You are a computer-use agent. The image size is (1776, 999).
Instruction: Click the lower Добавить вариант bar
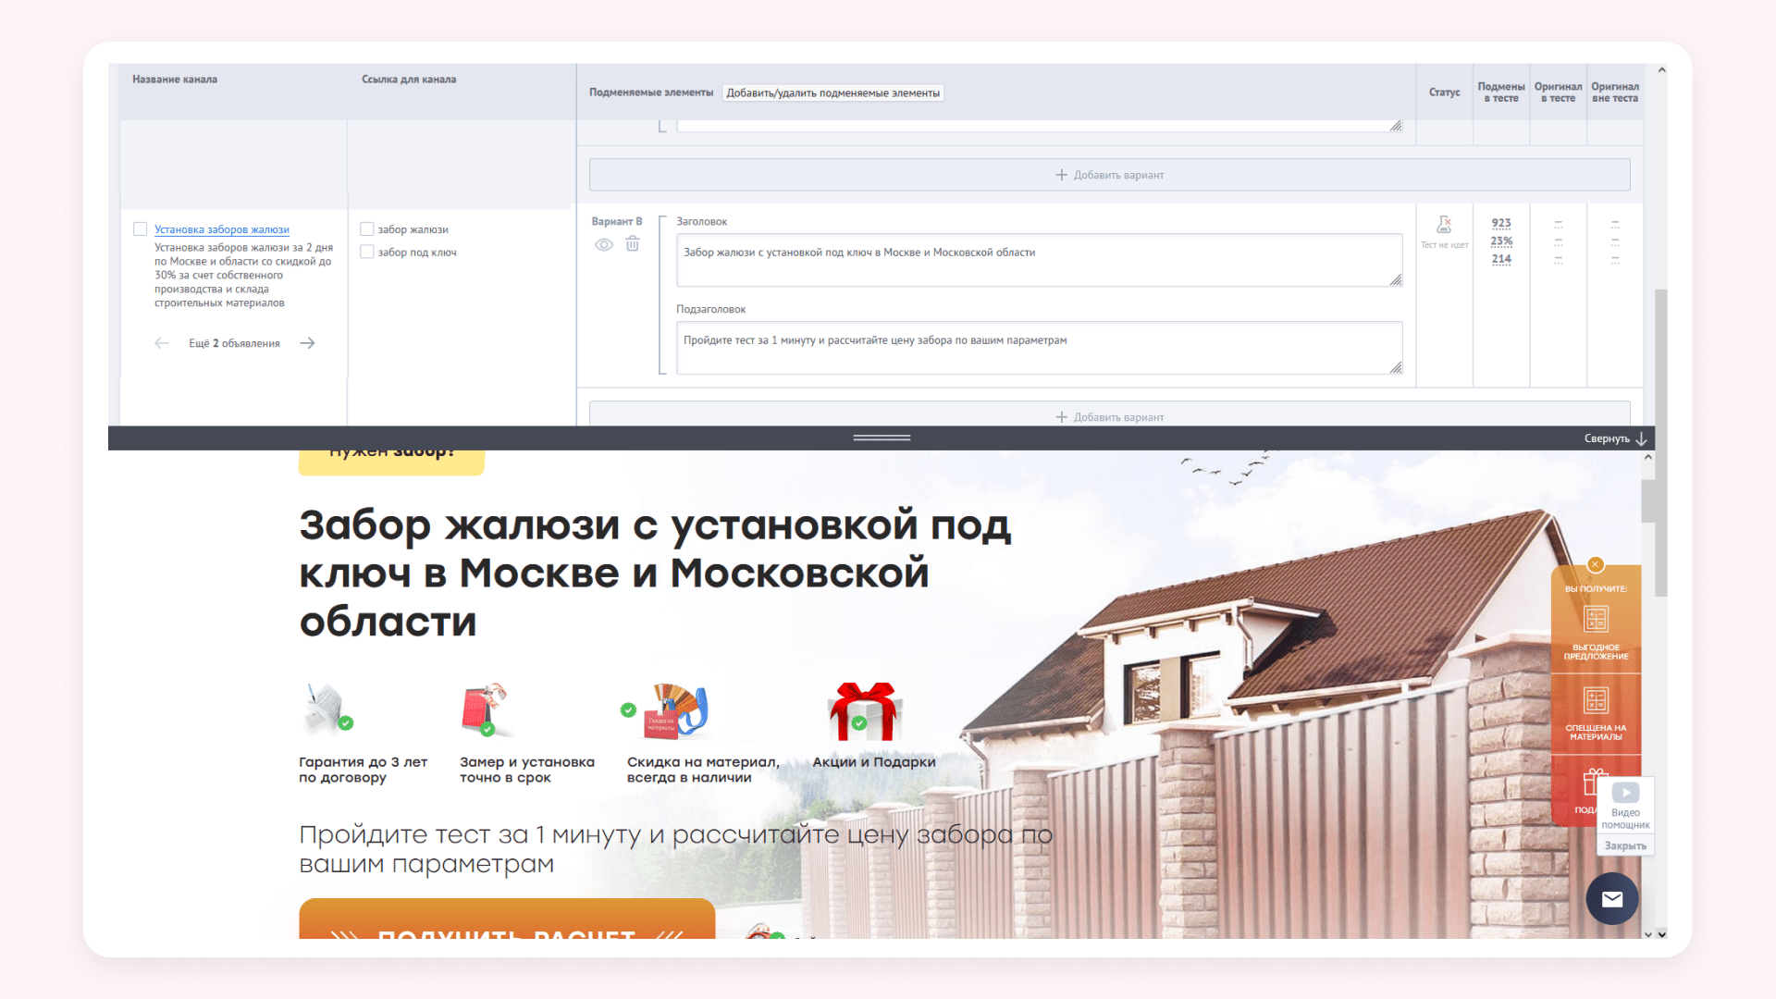(x=1109, y=417)
